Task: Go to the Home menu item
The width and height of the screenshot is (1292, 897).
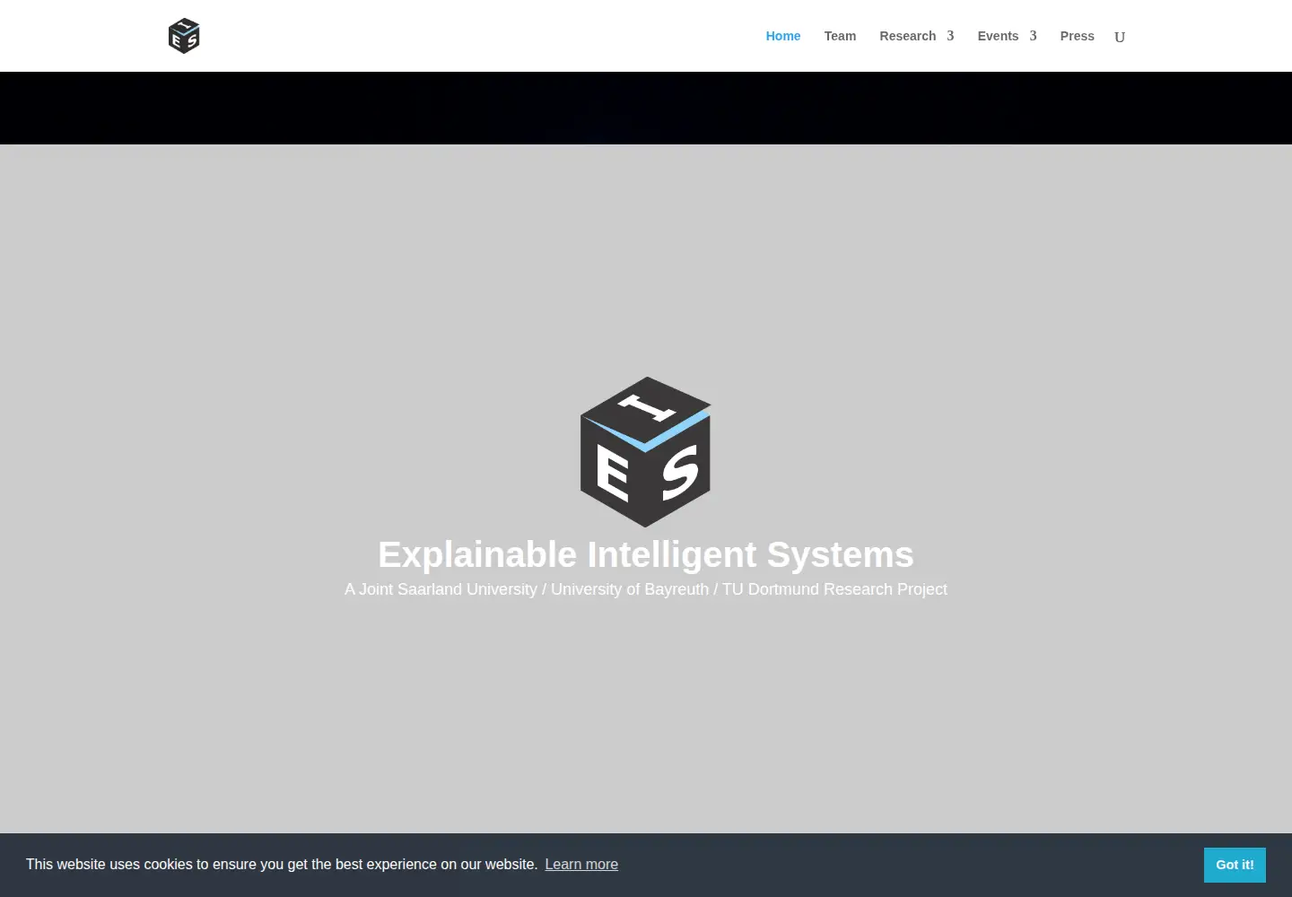Action: click(x=783, y=36)
